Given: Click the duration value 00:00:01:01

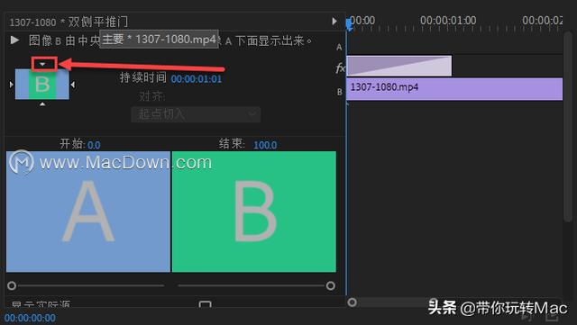Looking at the screenshot, I should click(197, 79).
